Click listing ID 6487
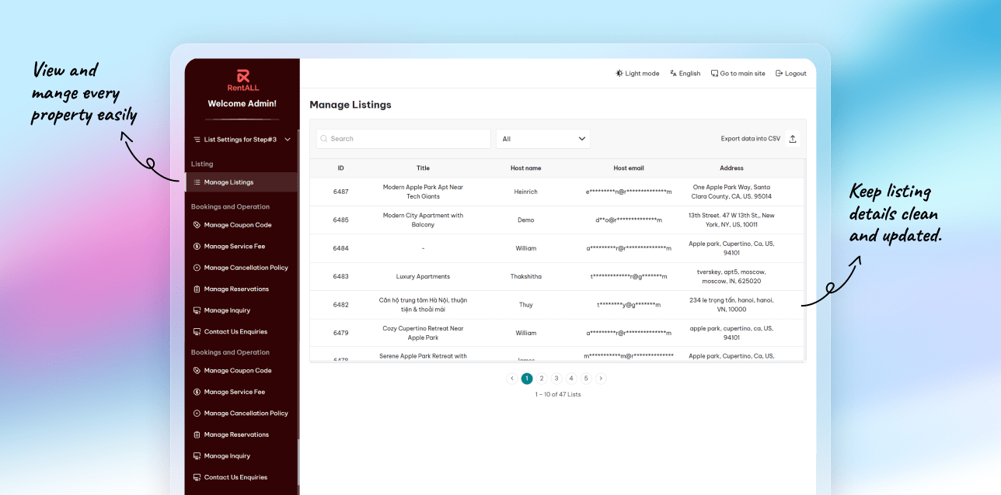1001x495 pixels. 340,192
